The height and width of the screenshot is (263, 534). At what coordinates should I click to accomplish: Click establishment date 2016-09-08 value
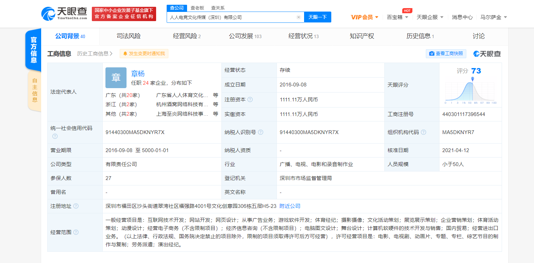293,85
